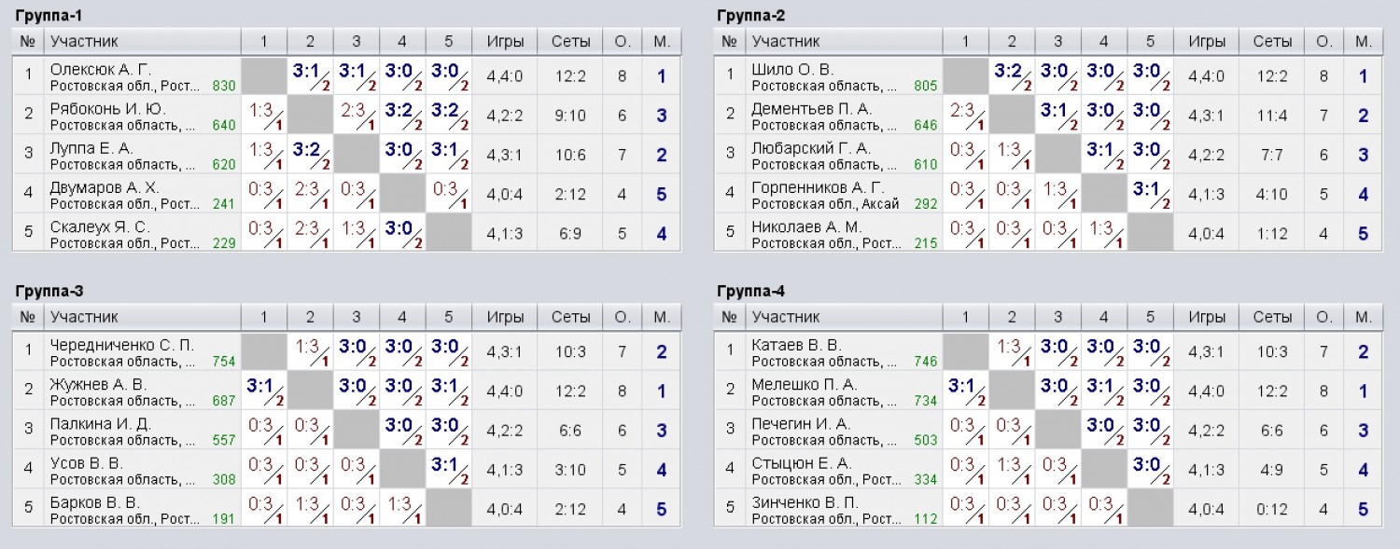The height and width of the screenshot is (549, 1400).
Task: Click Палкина И. Д. participant name
Action: click(x=95, y=424)
